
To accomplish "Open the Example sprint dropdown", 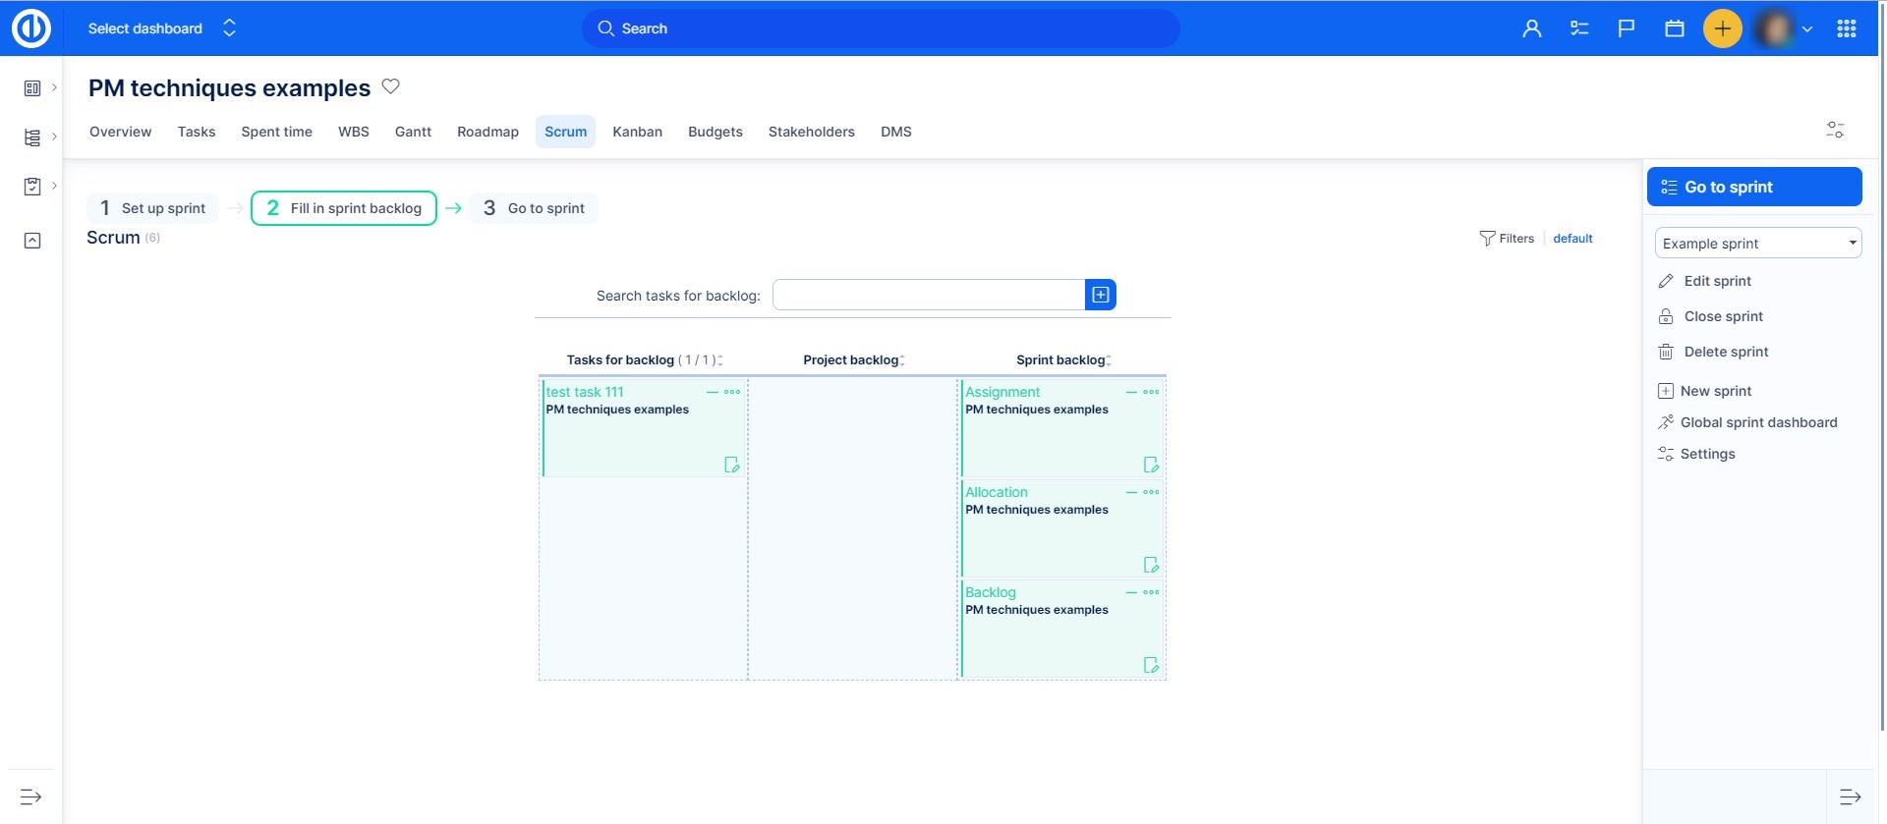I will (x=1757, y=243).
